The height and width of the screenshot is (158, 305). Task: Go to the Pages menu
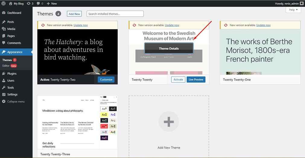[x=16, y=36]
